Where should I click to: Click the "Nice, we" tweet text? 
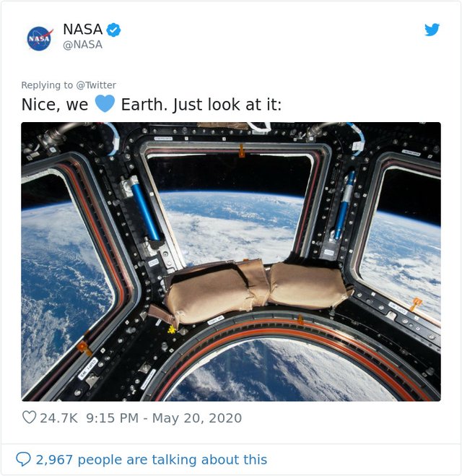tap(55, 105)
